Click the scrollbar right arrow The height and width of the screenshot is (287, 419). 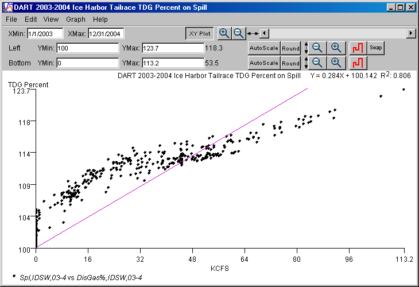click(x=411, y=33)
